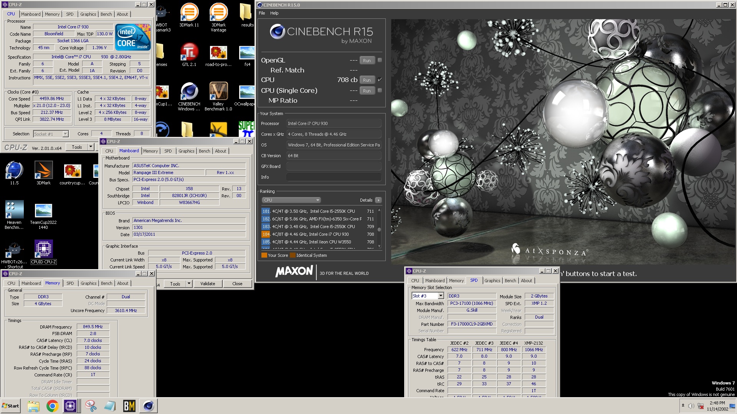Launch the Heaven Benchmark shortcut
This screenshot has height=414, width=737.
pos(14,215)
